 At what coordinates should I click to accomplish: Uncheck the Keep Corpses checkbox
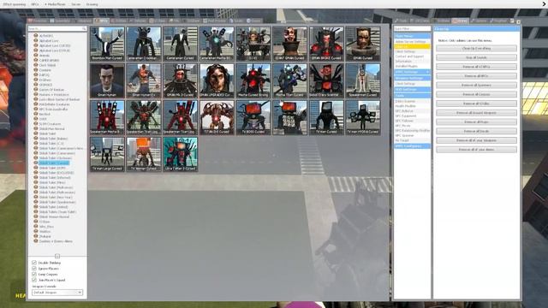pos(34,274)
